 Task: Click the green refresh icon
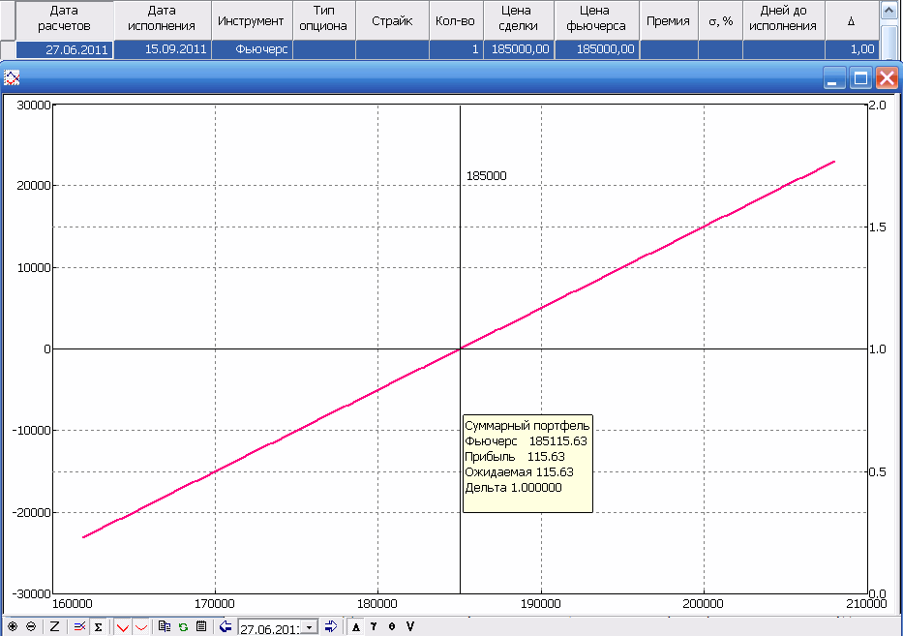tap(183, 626)
